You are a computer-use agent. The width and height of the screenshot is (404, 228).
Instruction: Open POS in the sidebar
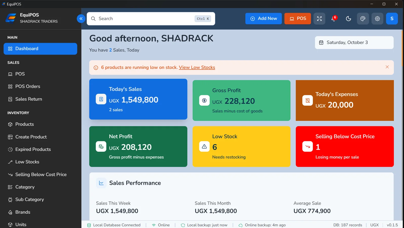tap(40, 74)
